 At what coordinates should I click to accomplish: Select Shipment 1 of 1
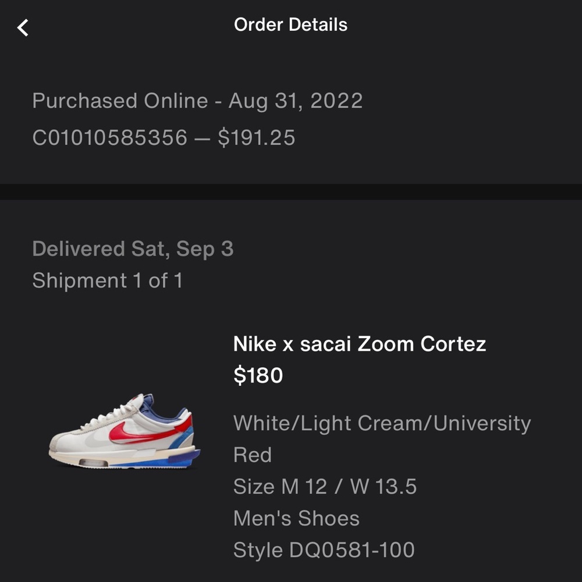point(108,281)
